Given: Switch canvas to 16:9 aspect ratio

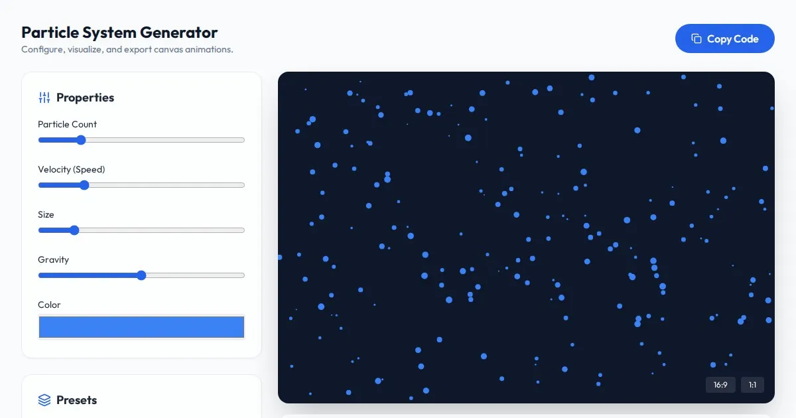Looking at the screenshot, I should (x=720, y=385).
